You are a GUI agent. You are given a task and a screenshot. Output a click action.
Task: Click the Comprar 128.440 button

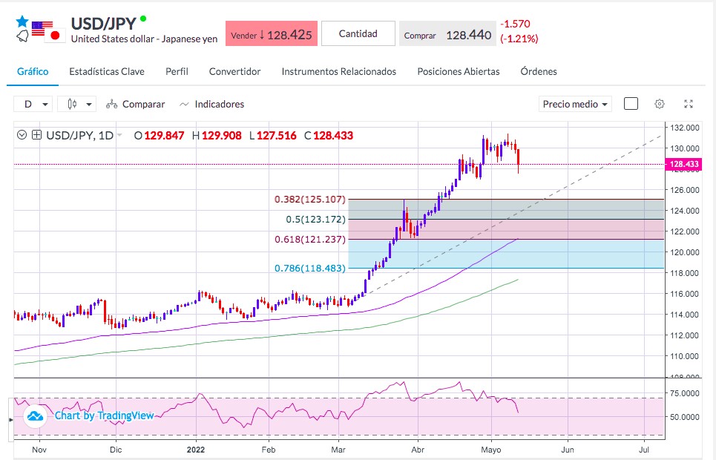(447, 34)
